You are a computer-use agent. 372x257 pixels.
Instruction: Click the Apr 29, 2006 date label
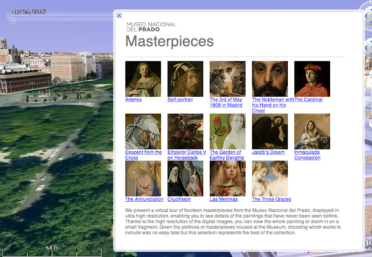point(28,11)
